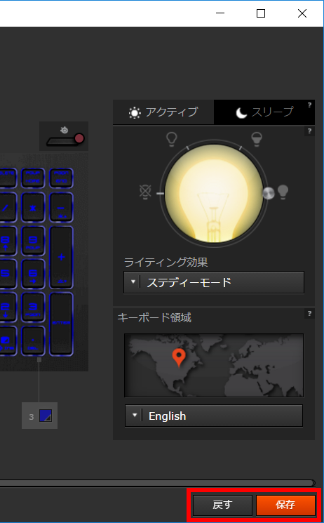Click the 戻す revert button
This screenshot has height=523, width=324.
click(x=222, y=505)
